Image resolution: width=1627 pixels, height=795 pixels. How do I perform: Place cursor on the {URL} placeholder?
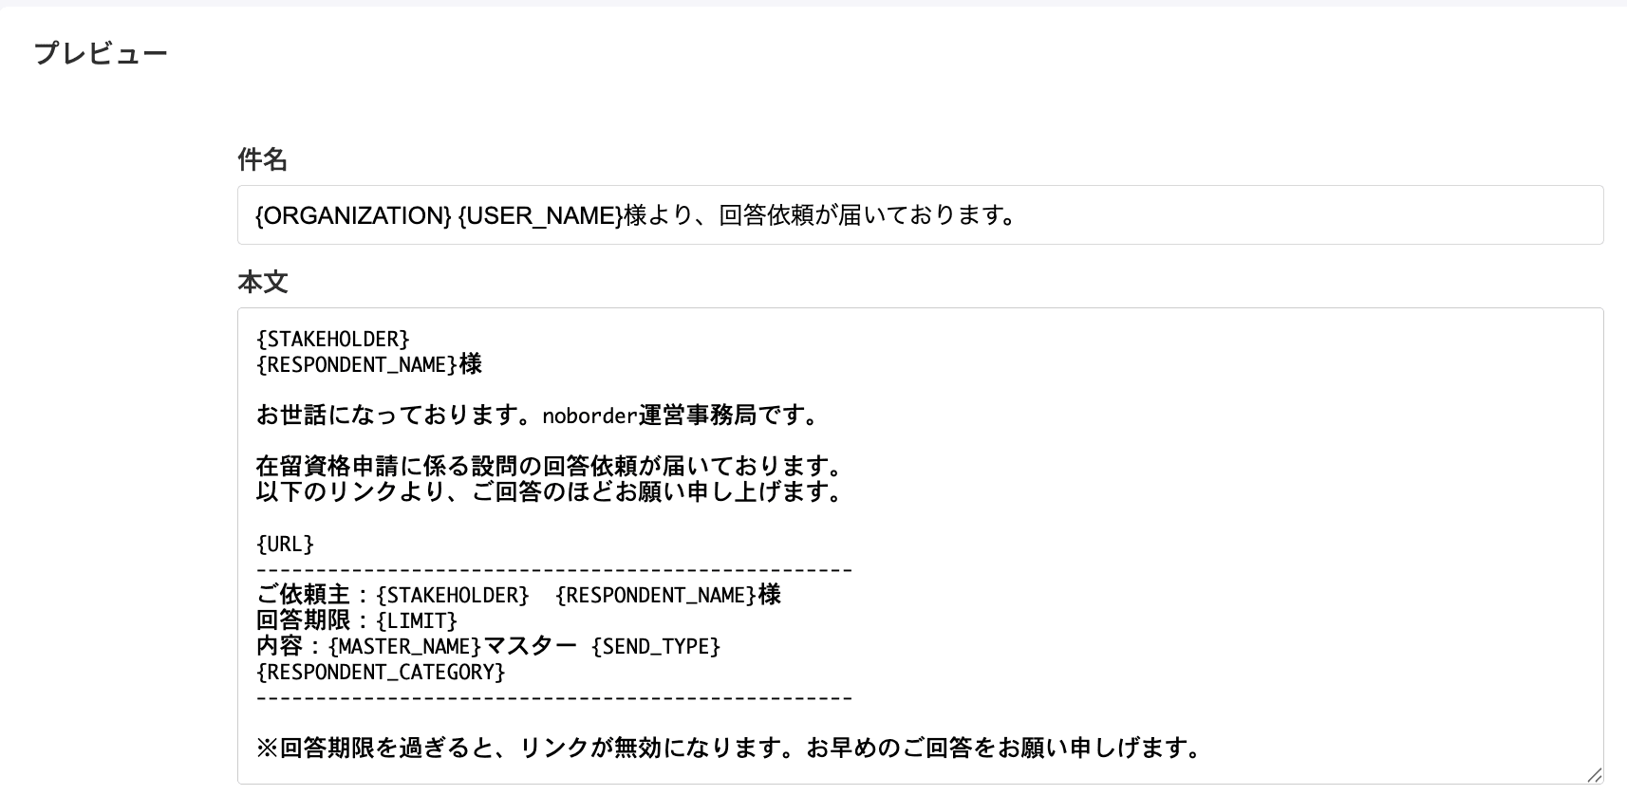click(x=285, y=545)
